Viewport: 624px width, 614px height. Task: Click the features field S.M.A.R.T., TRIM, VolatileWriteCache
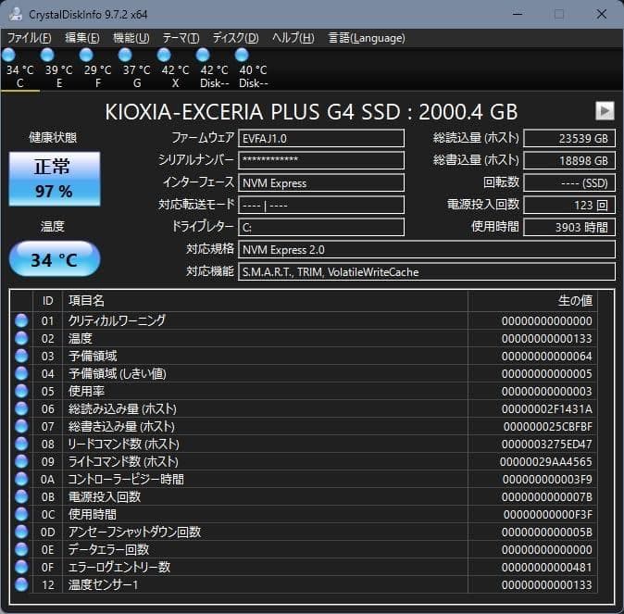tap(427, 271)
